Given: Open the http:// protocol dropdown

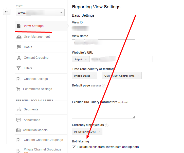Looking at the screenshot, I should pyautogui.click(x=81, y=59).
